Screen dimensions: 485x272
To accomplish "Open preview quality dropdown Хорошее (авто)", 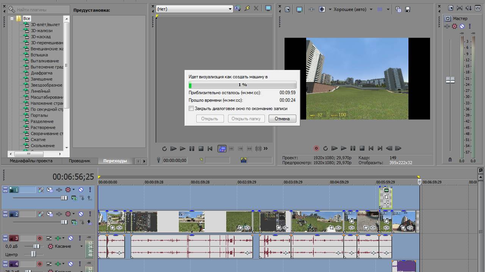I will point(353,9).
